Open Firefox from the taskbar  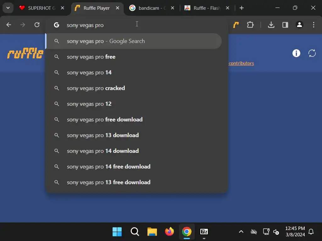(169, 232)
